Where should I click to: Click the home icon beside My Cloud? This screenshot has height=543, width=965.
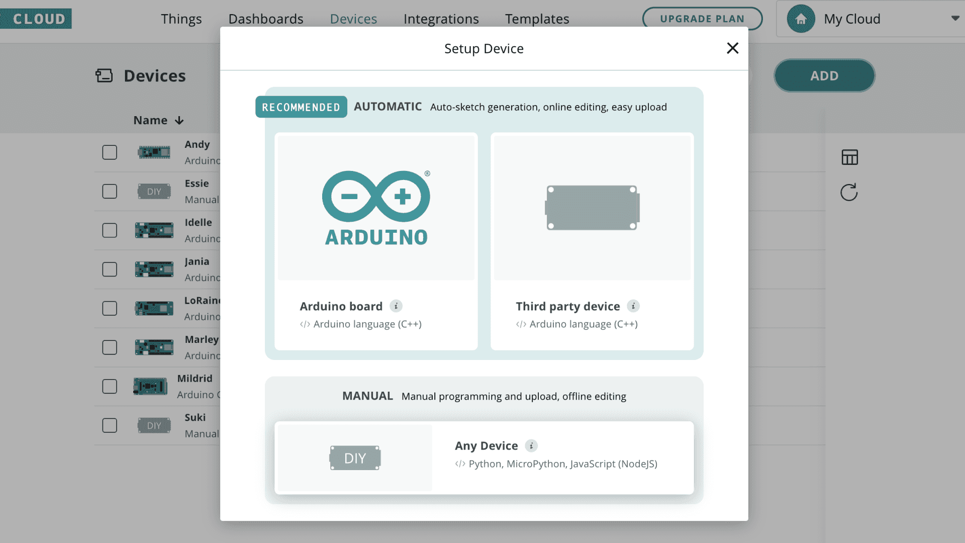pyautogui.click(x=801, y=19)
